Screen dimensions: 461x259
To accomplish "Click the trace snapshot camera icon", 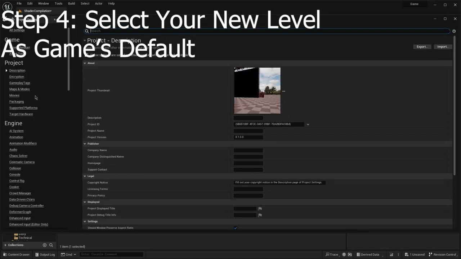I will (x=350, y=255).
